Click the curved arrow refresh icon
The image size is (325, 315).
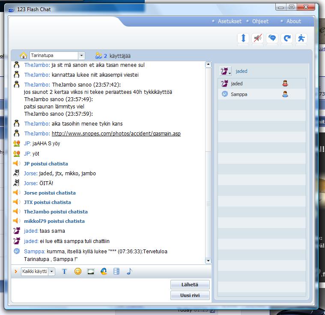[286, 38]
